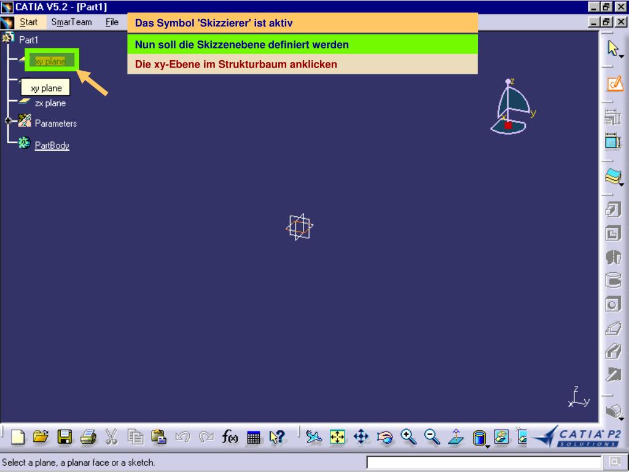Viewport: 629px width, 472px height.
Task: Activate the What's This help pointer
Action: [x=277, y=437]
